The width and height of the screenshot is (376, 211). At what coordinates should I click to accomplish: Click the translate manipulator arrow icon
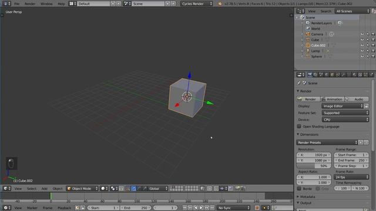[133, 189]
